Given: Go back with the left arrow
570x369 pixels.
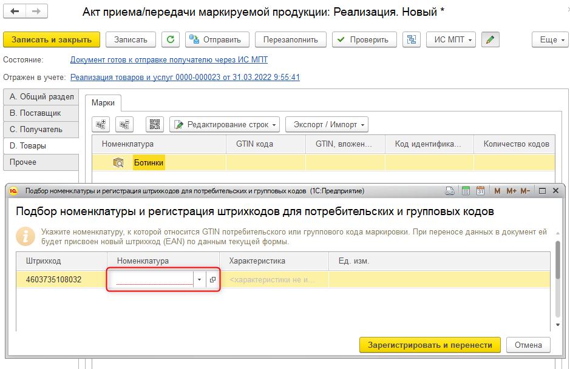Looking at the screenshot, I should [15, 12].
